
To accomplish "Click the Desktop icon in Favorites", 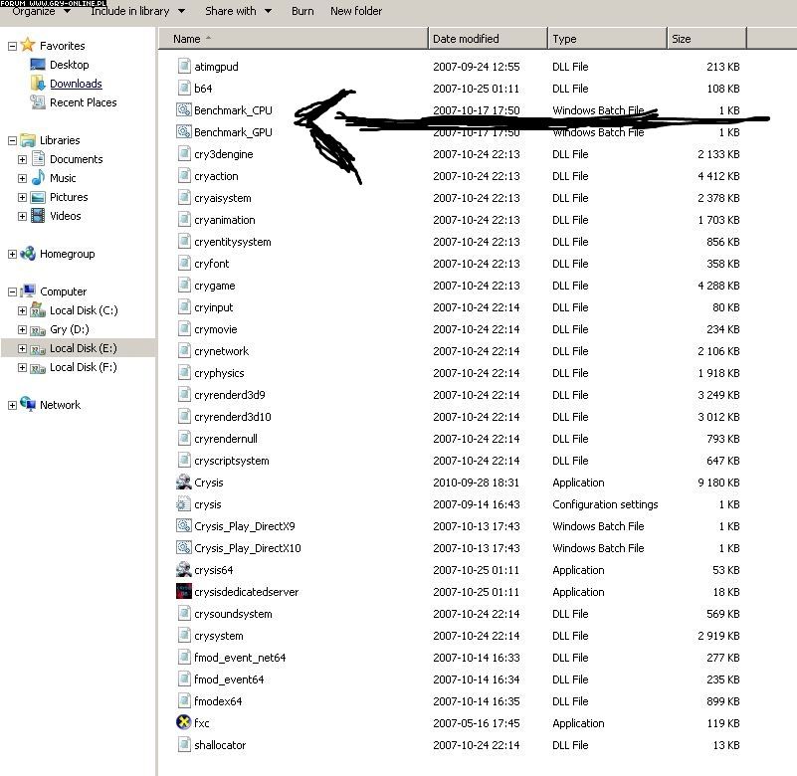I will [38, 65].
